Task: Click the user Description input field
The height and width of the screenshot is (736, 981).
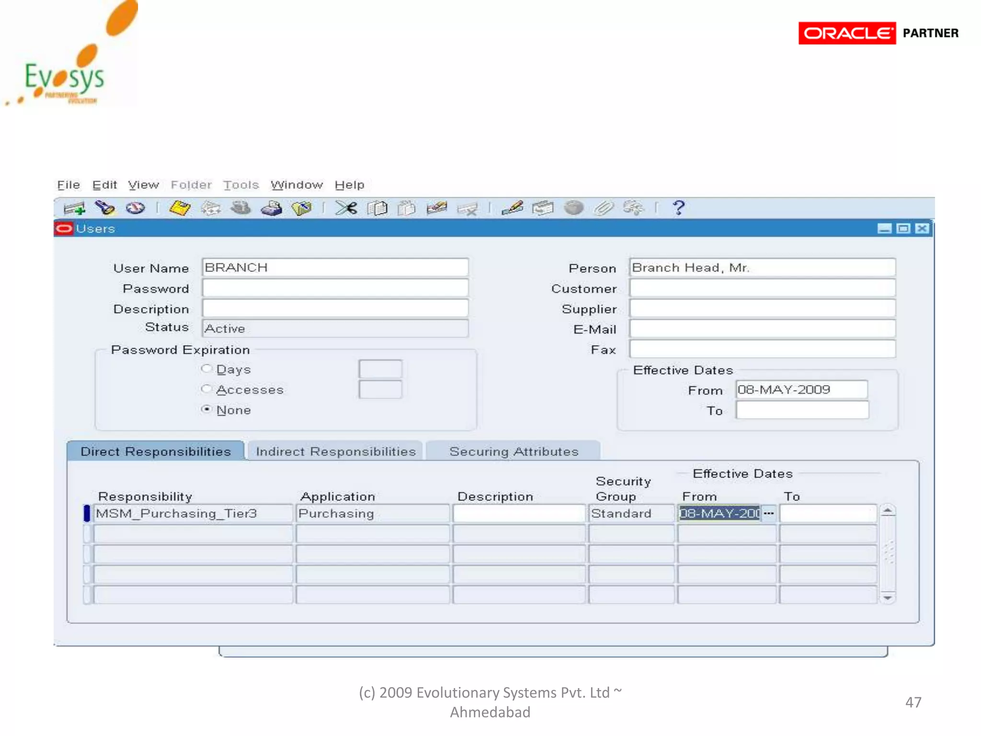Action: click(335, 308)
